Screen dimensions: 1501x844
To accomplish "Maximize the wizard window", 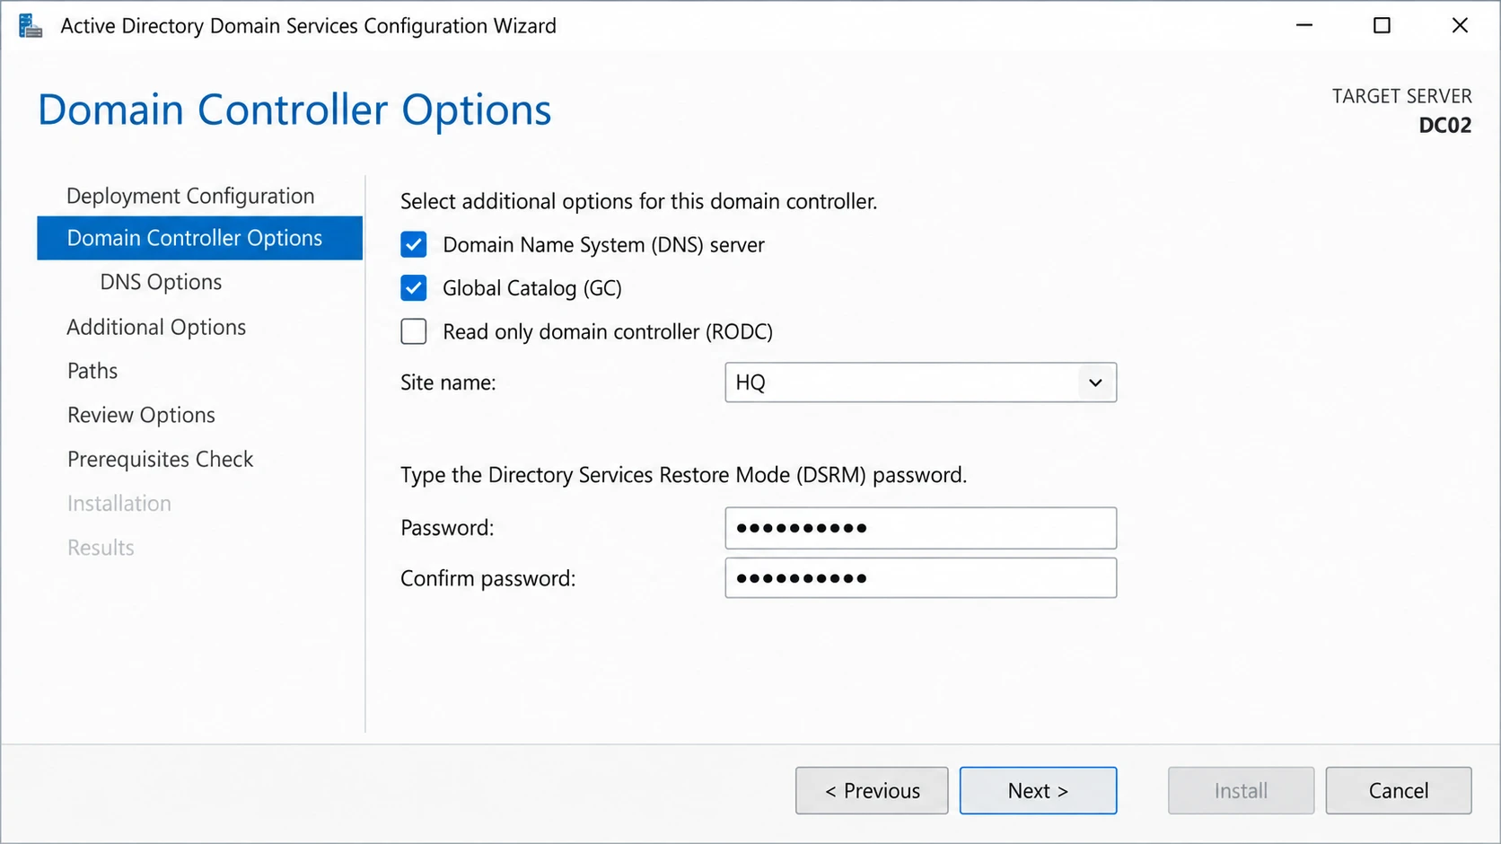I will tap(1382, 25).
